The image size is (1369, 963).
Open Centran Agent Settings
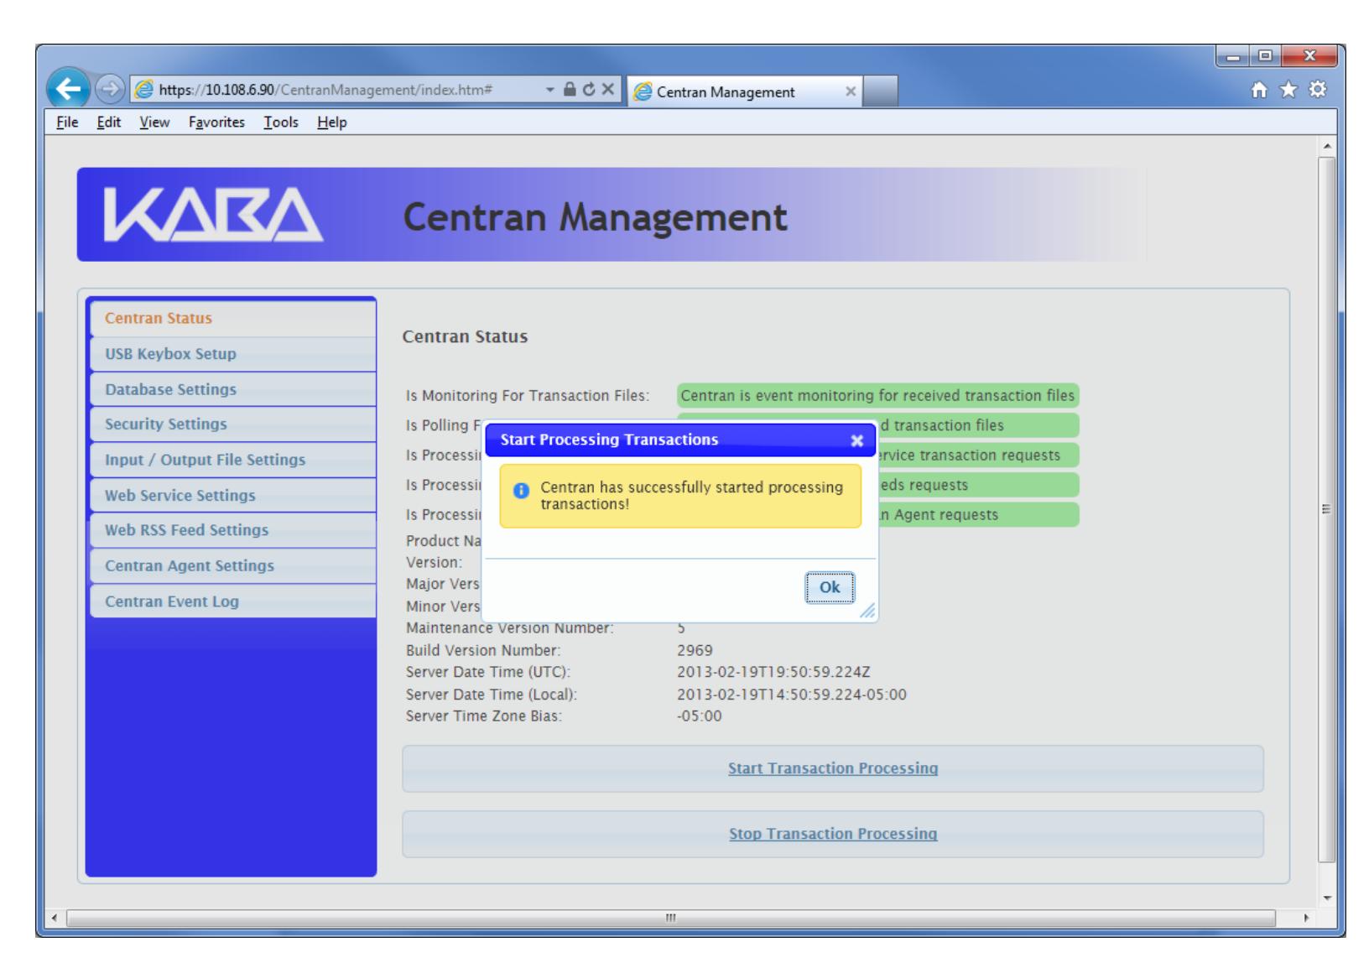(x=232, y=565)
